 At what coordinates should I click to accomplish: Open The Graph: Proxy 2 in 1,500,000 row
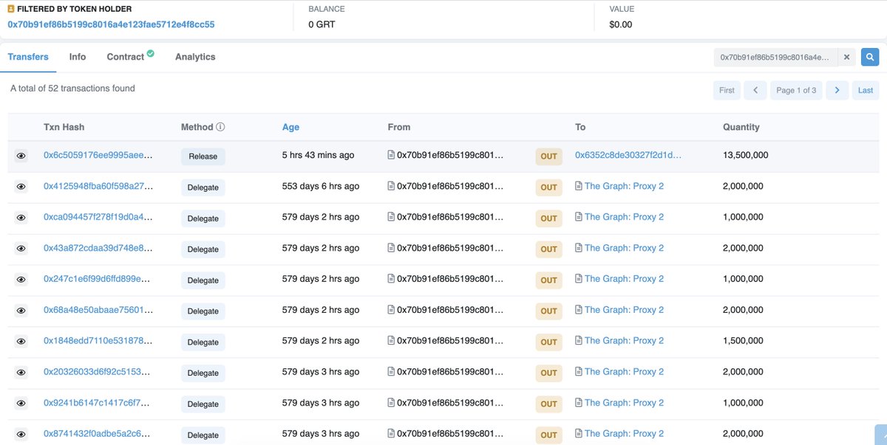click(624, 342)
